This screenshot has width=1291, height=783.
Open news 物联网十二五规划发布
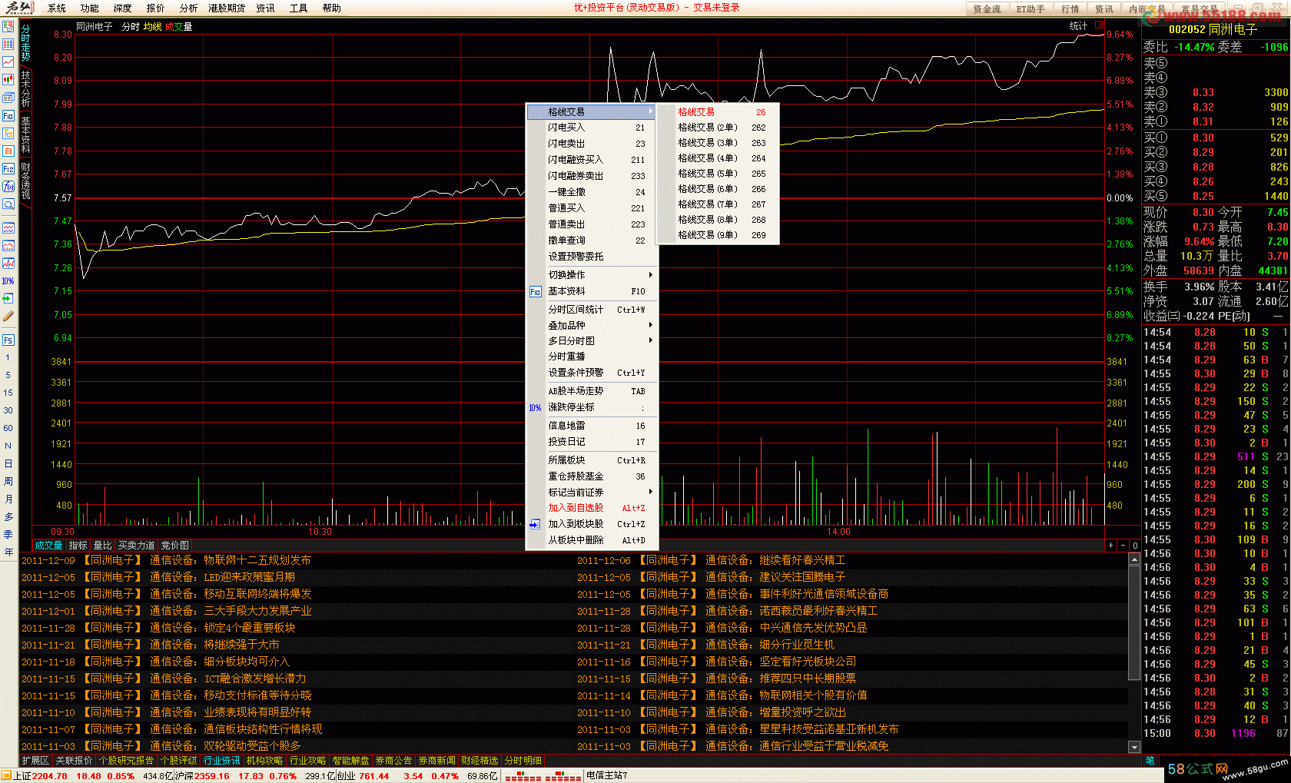point(257,560)
